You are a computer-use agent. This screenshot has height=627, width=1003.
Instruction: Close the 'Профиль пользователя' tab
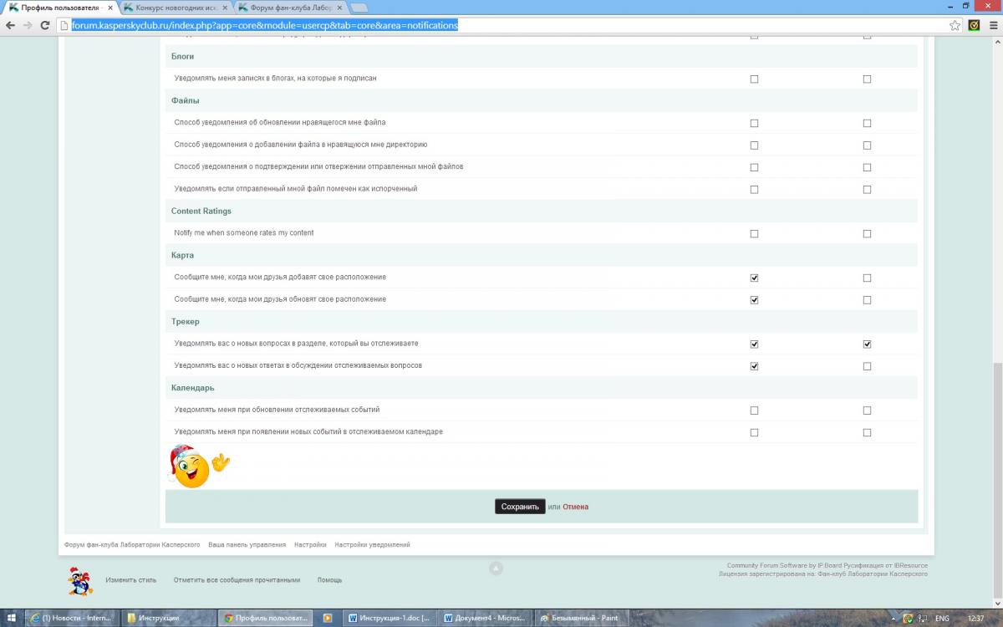[x=110, y=8]
